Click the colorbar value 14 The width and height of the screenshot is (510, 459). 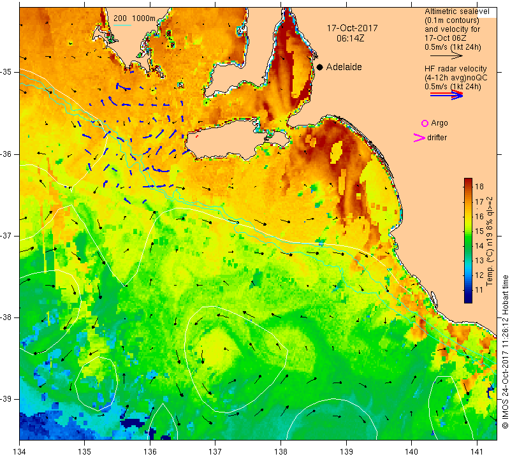click(x=479, y=246)
